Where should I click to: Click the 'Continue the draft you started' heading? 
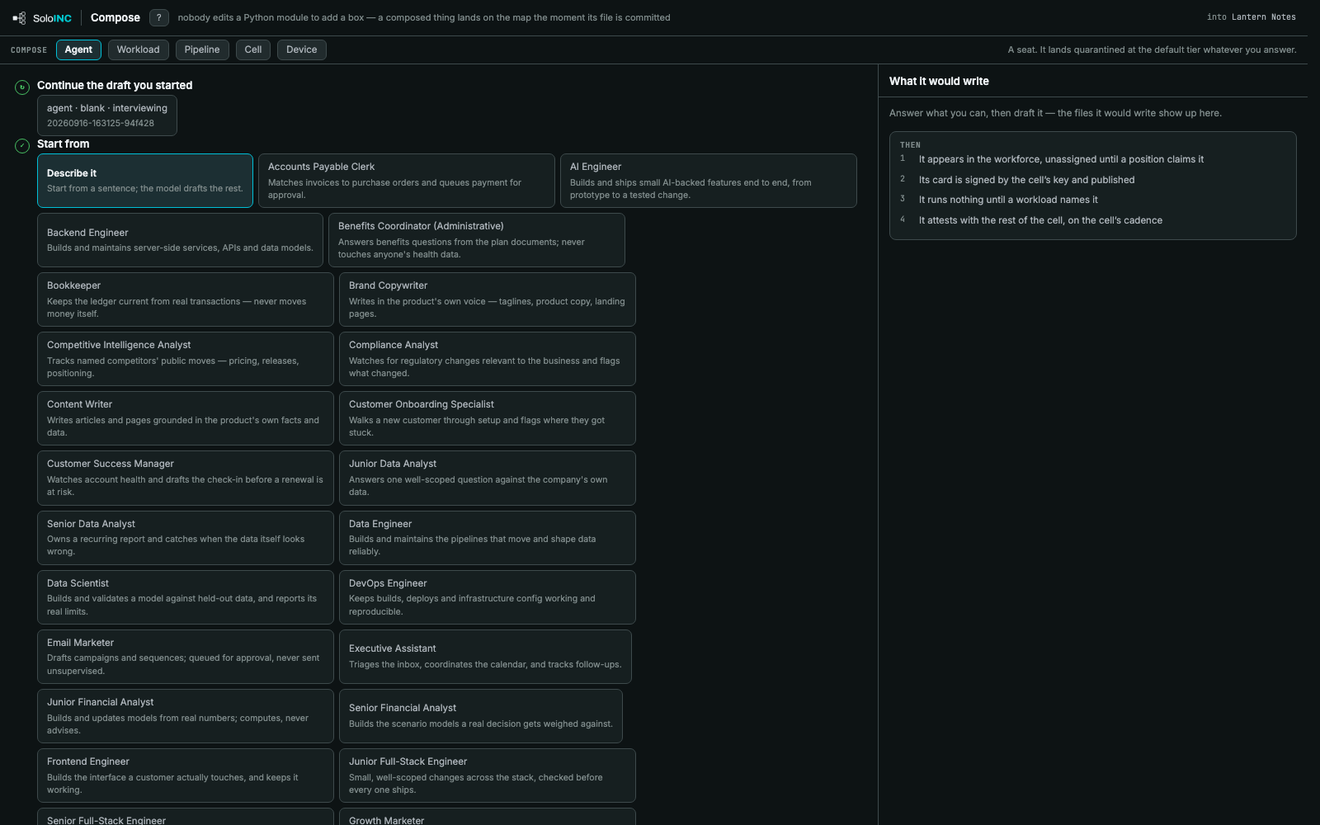tap(115, 85)
